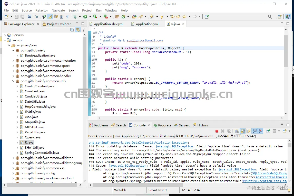Close the Console view tab
The height and width of the screenshot is (196, 294).
point(149,125)
